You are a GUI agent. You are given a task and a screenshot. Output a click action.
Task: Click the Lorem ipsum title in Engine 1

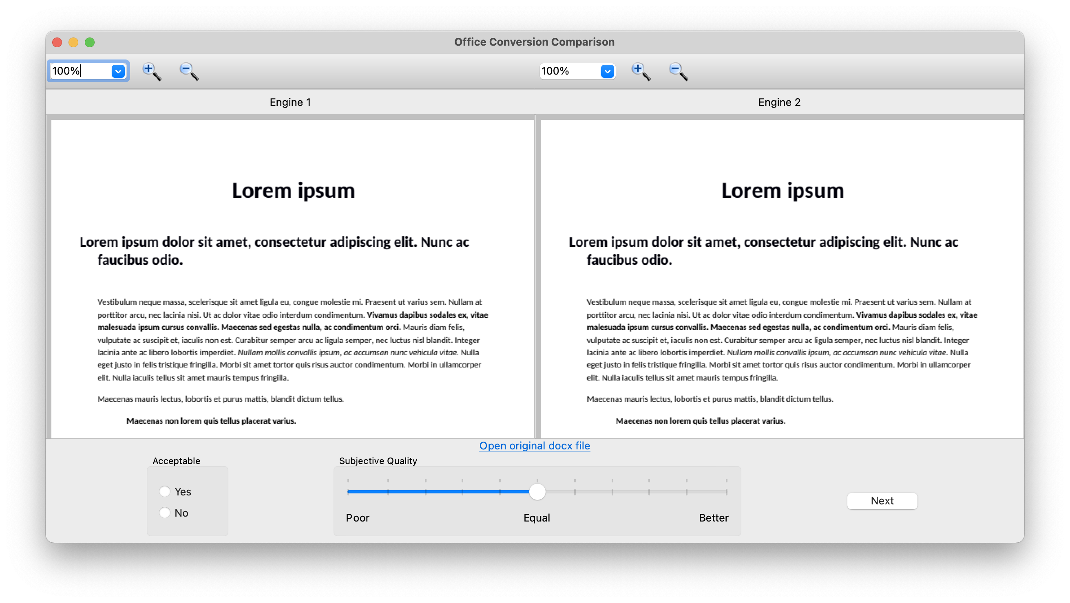(x=293, y=191)
